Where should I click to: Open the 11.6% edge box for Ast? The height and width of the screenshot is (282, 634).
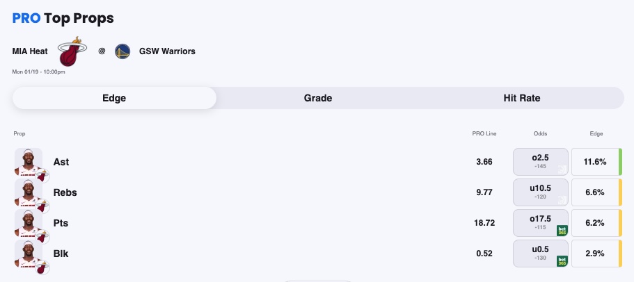(594, 162)
